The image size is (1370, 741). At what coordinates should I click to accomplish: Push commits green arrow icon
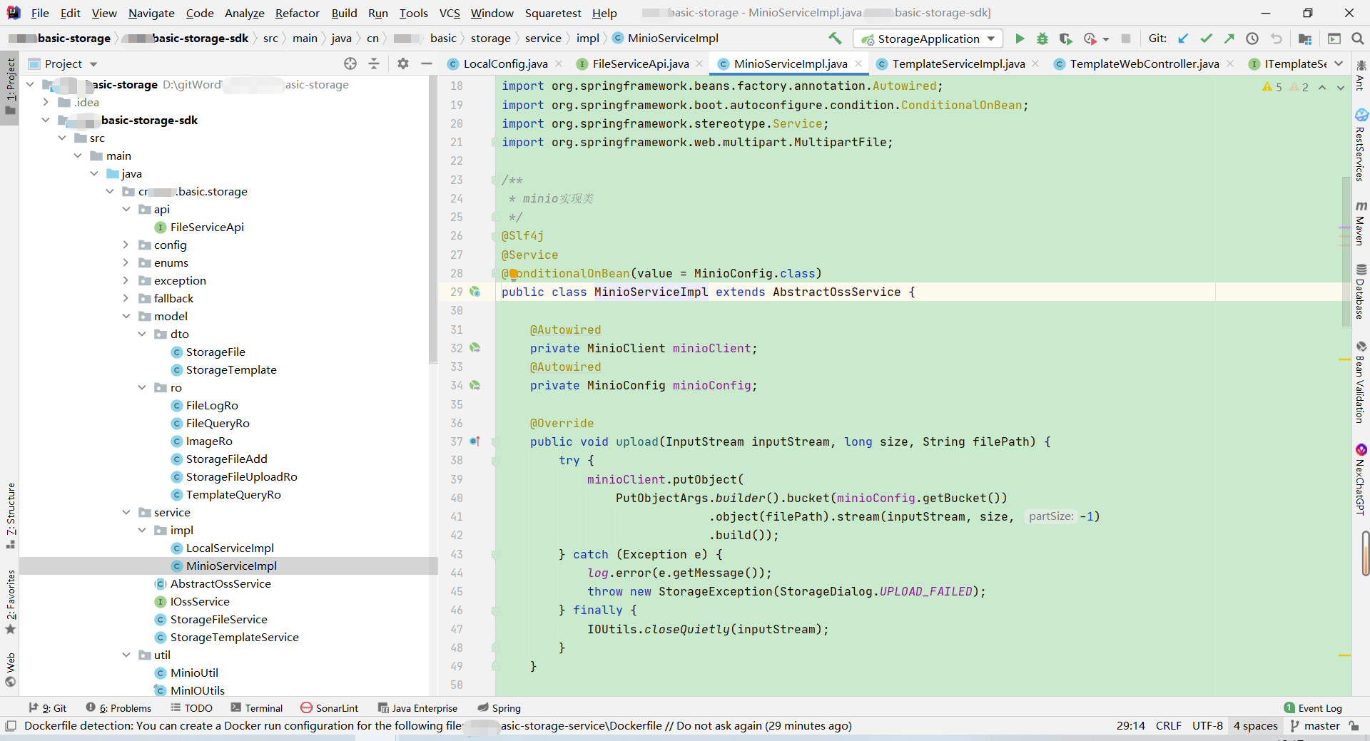1229,39
